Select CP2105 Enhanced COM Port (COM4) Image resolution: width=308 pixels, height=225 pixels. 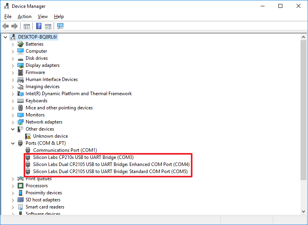coord(111,164)
